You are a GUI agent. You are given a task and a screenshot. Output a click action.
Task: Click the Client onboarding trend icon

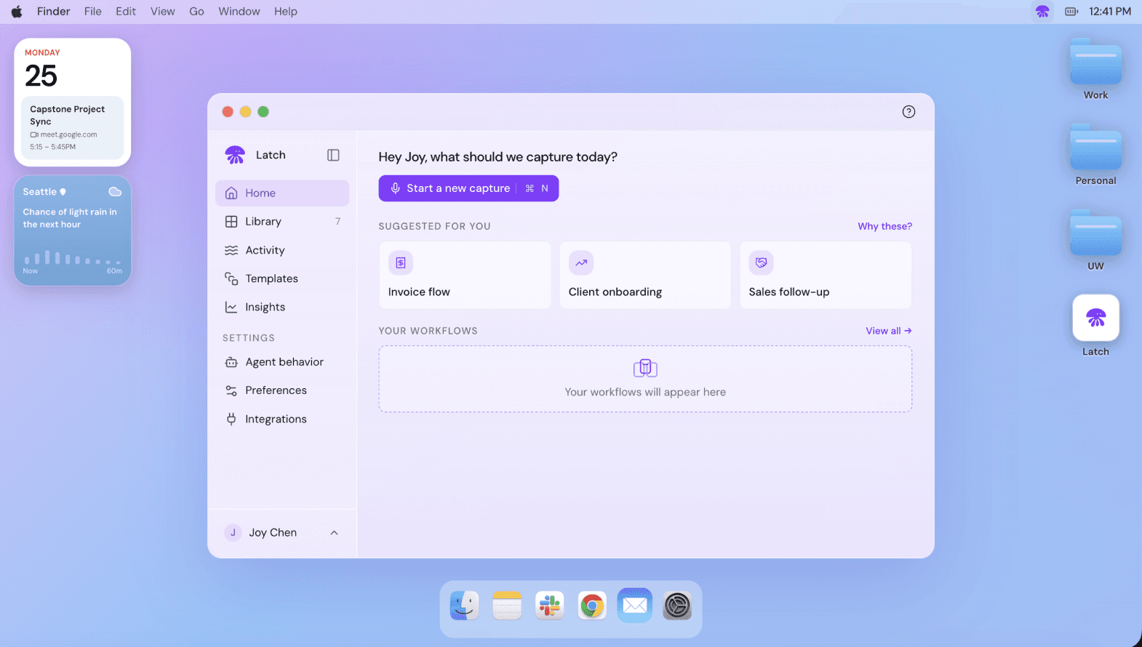(x=581, y=262)
